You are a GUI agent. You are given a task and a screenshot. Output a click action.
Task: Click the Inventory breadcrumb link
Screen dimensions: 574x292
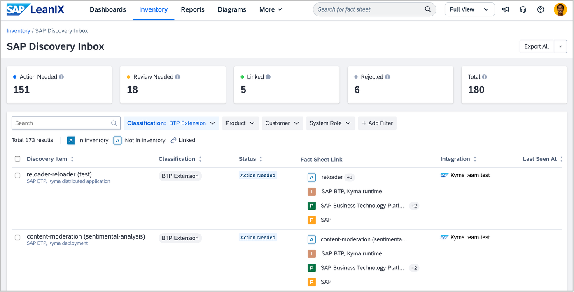pyautogui.click(x=18, y=31)
